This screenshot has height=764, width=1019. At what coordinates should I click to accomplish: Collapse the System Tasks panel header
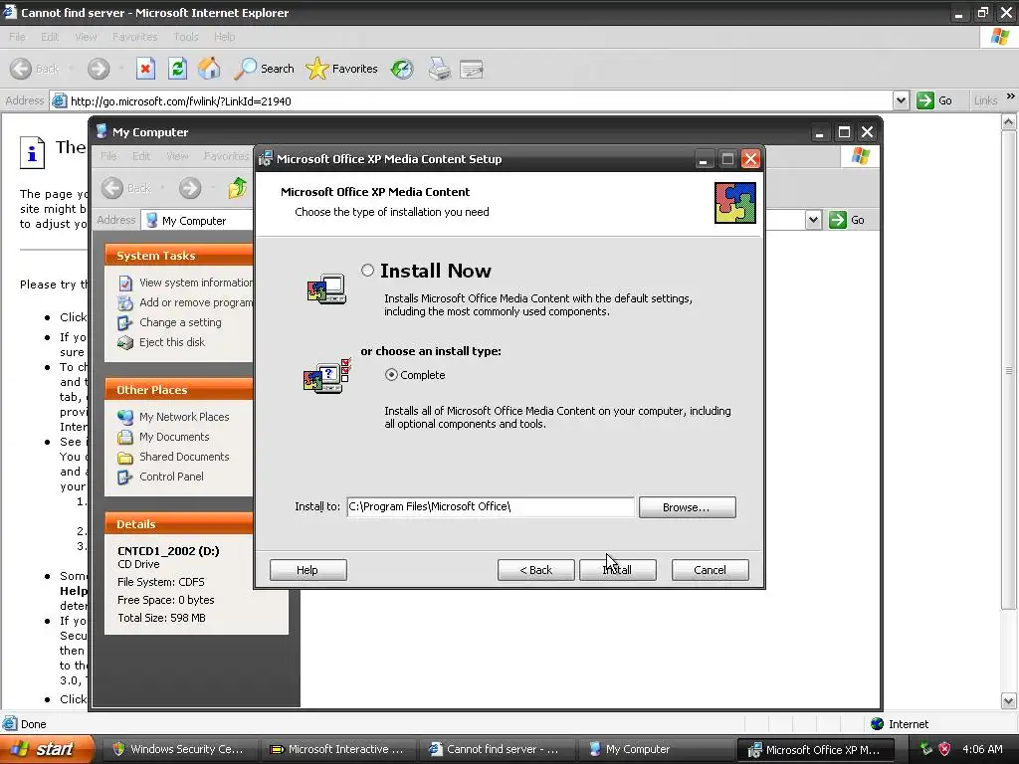click(x=179, y=256)
